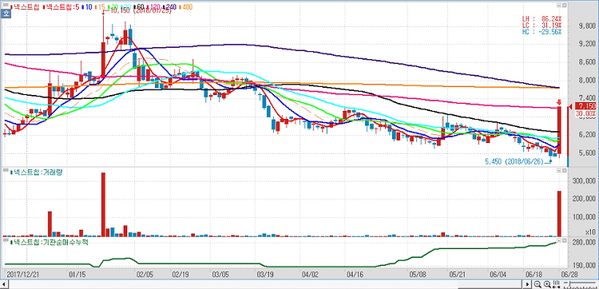Close the price chart panel
Viewport: 599px width, 289px height.
[564, 5]
